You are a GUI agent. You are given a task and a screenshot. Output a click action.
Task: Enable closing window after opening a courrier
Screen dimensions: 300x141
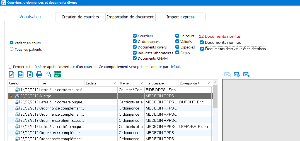coord(10,67)
